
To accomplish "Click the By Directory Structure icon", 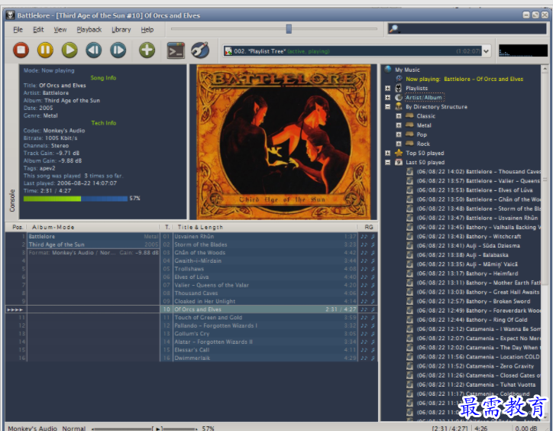I will click(399, 106).
